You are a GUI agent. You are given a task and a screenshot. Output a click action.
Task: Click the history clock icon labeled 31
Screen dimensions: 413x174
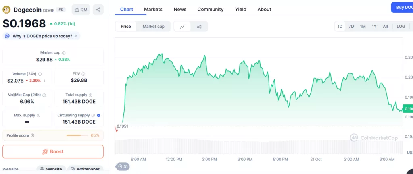[x=122, y=166]
